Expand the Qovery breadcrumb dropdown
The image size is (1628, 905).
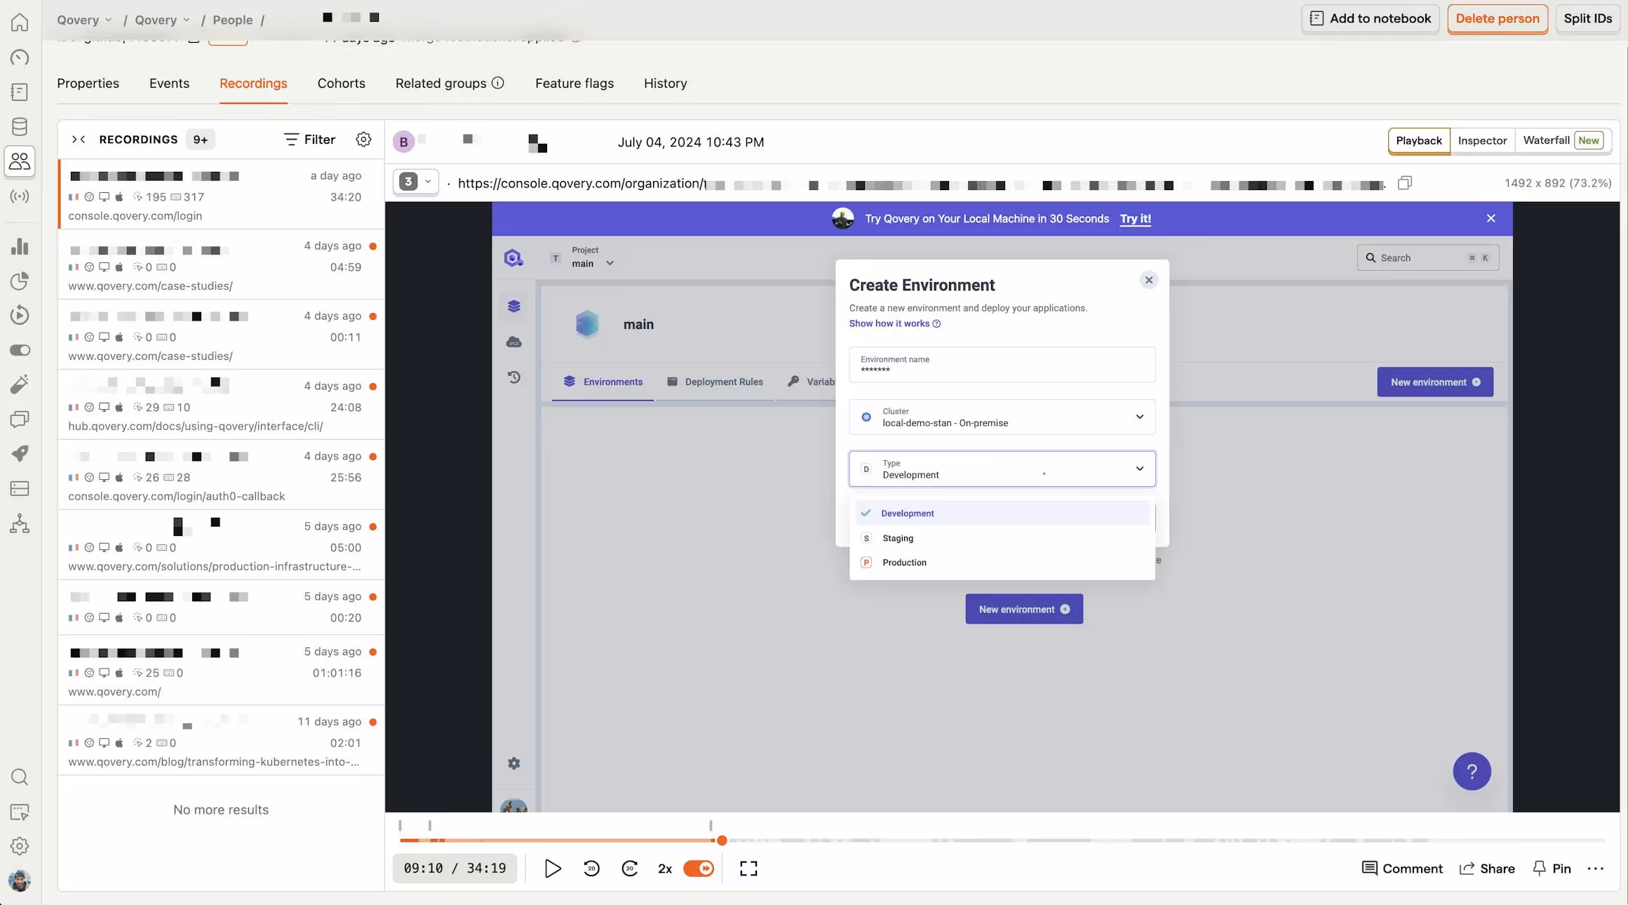pyautogui.click(x=109, y=20)
